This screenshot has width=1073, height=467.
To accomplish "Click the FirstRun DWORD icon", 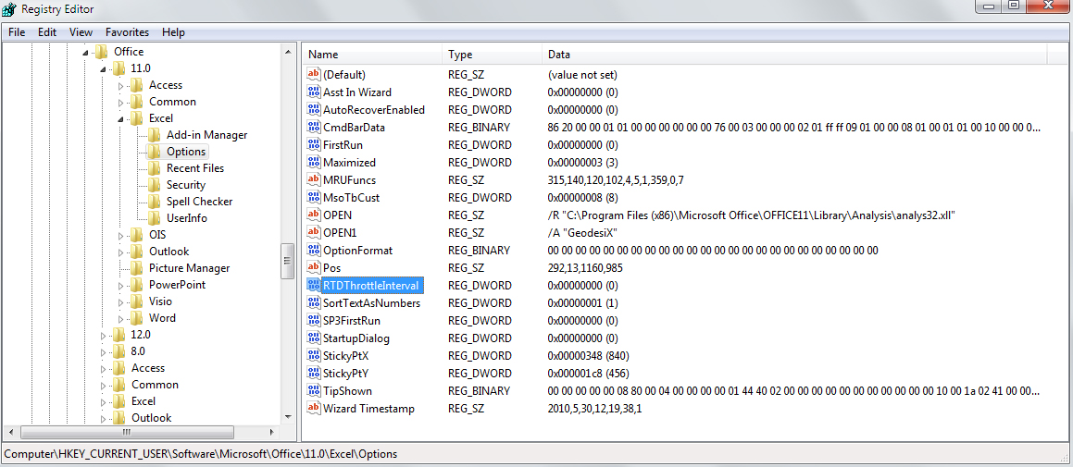I will pos(314,145).
